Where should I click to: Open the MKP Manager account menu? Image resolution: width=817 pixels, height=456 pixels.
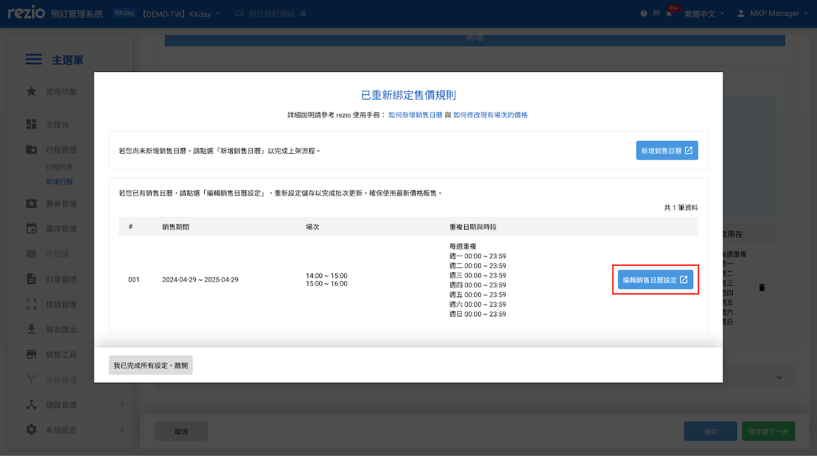pyautogui.click(x=772, y=13)
